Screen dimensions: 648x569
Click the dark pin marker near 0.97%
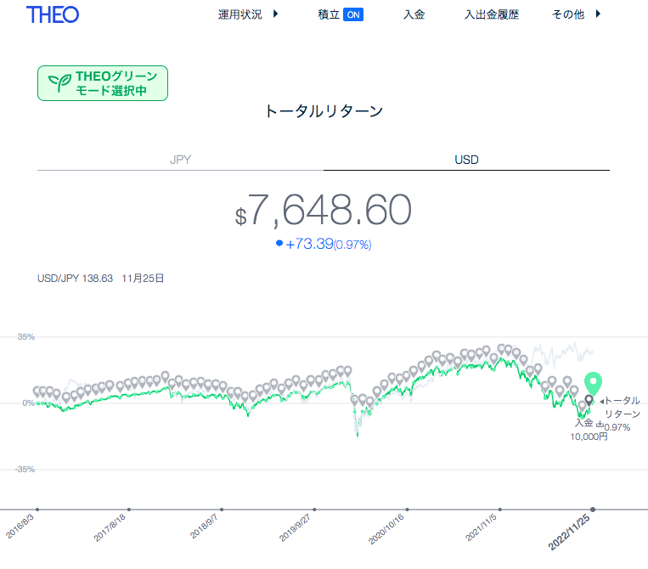[x=589, y=400]
